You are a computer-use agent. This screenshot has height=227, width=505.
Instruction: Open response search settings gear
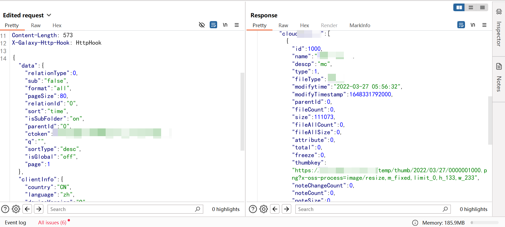[264, 209]
